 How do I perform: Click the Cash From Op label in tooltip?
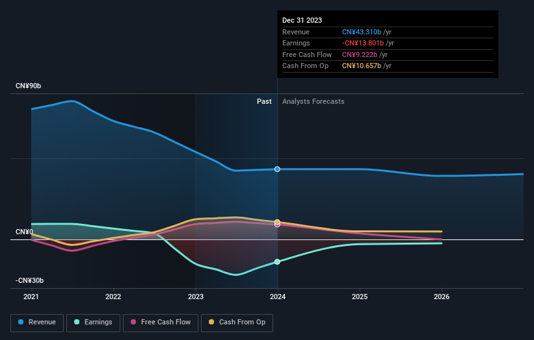tap(306, 66)
